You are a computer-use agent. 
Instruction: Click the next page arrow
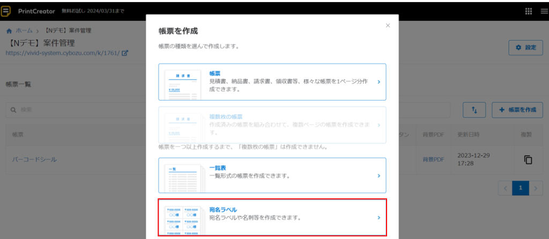pyautogui.click(x=536, y=188)
